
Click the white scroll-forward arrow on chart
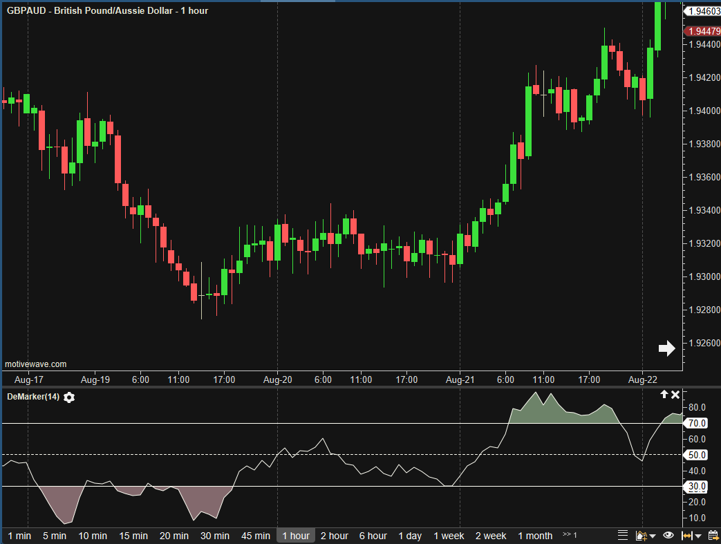tap(666, 348)
